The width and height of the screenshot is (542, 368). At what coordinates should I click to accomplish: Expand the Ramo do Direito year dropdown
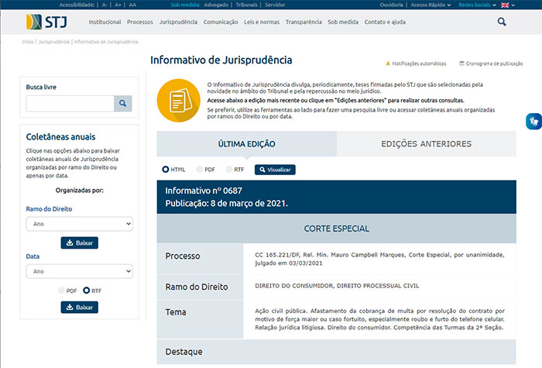(79, 224)
